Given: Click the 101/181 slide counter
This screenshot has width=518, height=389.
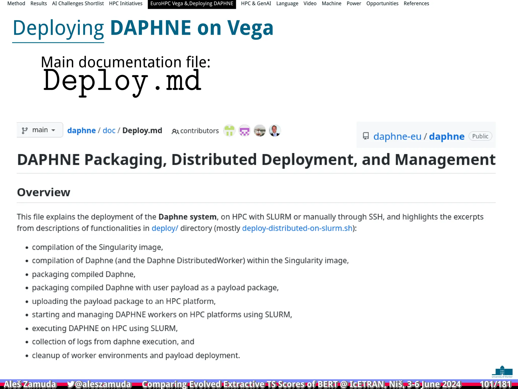Looking at the screenshot, I should (495, 384).
